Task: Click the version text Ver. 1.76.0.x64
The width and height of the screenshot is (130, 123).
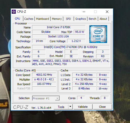Action: point(41,108)
